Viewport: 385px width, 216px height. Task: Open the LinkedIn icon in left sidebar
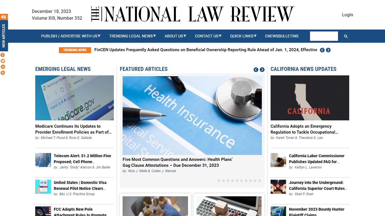pyautogui.click(x=3, y=67)
